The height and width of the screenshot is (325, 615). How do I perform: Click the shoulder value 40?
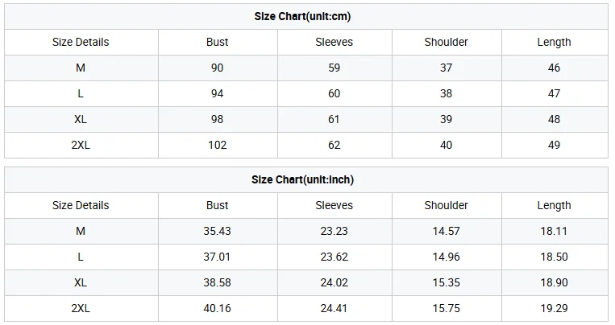[446, 145]
